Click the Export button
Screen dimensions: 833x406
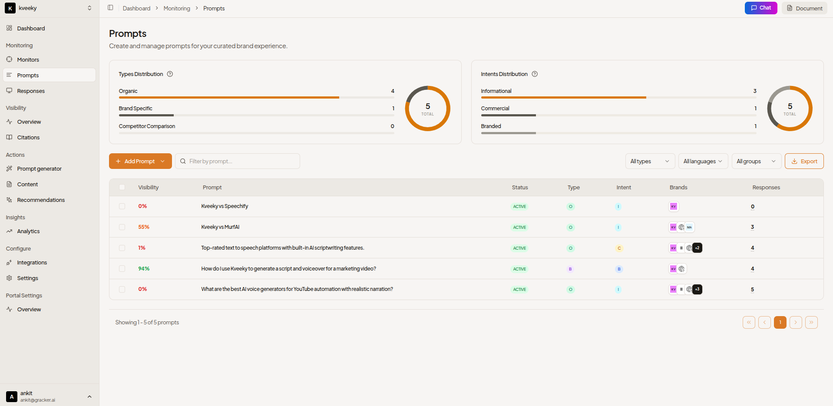click(804, 161)
